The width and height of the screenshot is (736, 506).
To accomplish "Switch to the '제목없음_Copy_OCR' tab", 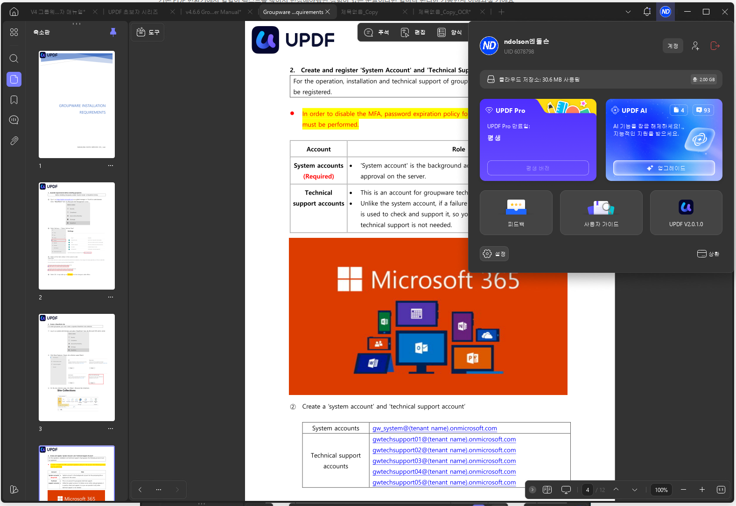I will point(444,12).
